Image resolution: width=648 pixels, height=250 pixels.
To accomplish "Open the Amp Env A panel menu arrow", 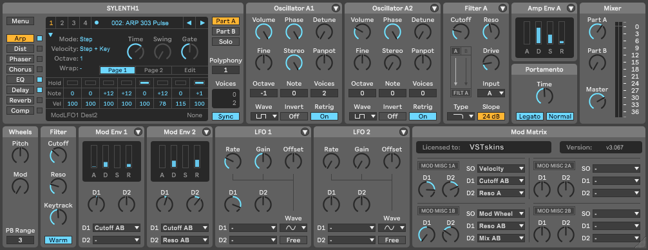I will pyautogui.click(x=571, y=8).
